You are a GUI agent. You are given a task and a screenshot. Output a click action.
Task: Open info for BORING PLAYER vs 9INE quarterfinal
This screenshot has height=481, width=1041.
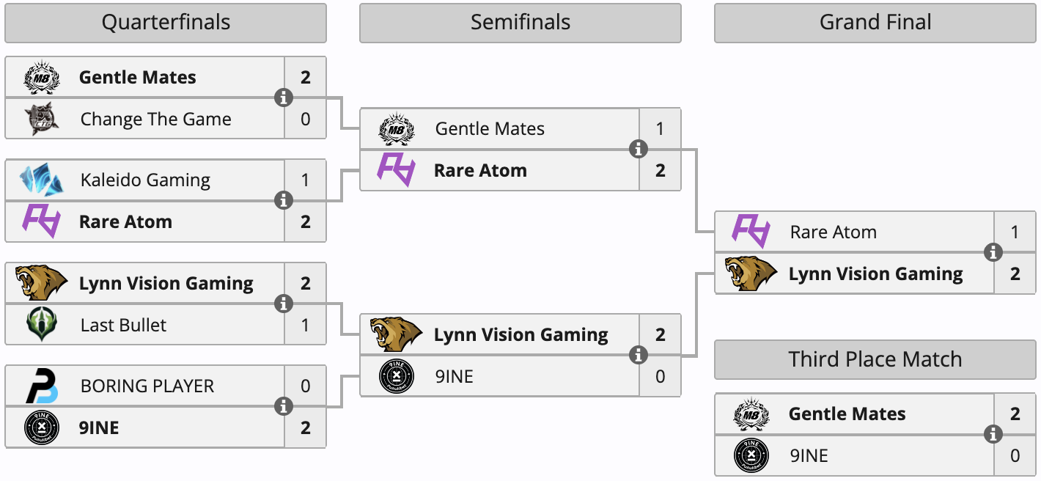pos(284,406)
